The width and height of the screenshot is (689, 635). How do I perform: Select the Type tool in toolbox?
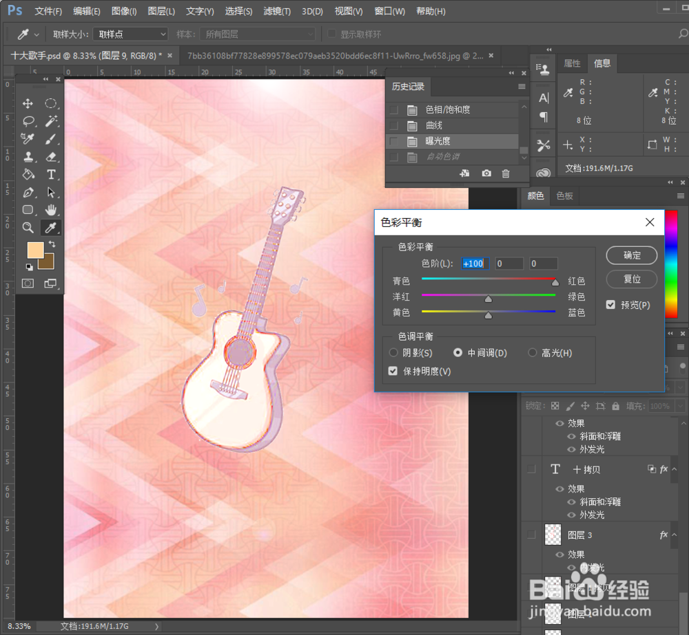pos(51,175)
